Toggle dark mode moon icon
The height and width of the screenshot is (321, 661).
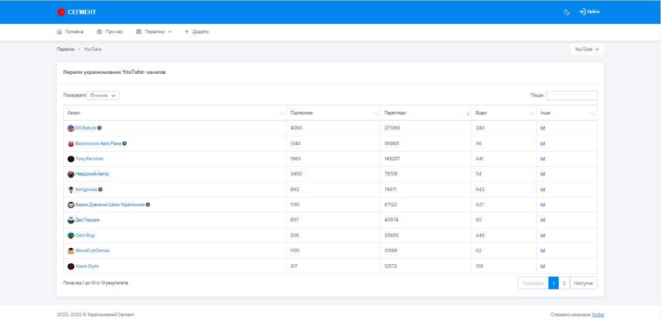567,12
